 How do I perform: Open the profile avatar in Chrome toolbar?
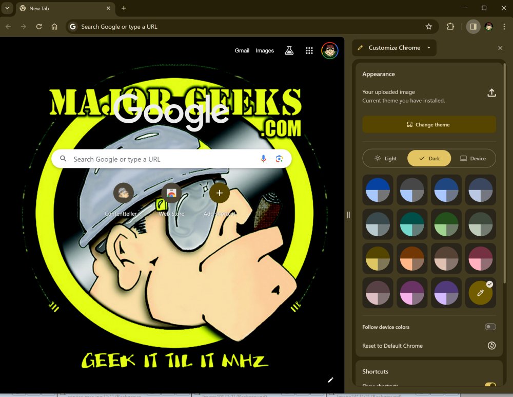(x=489, y=27)
